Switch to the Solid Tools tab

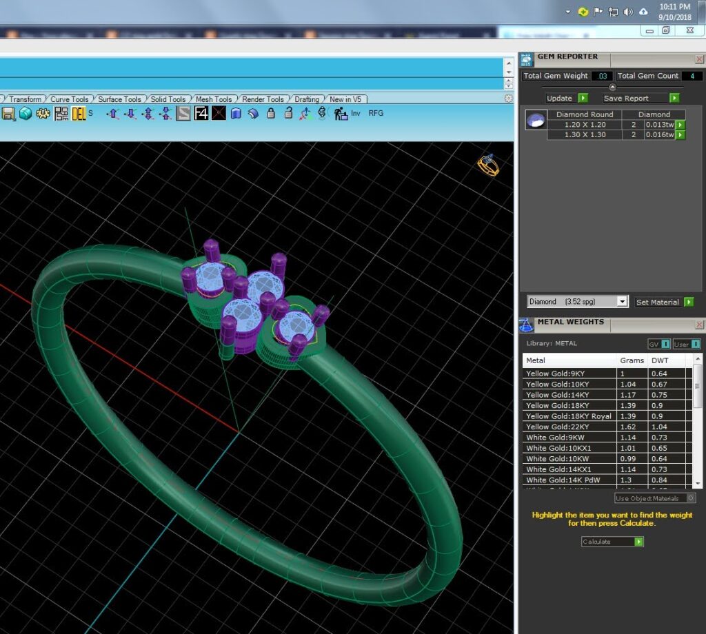pyautogui.click(x=168, y=99)
